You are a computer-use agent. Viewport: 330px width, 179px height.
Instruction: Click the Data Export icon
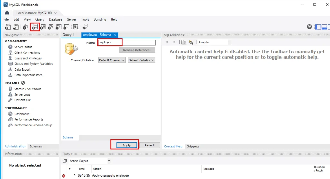click(10, 69)
